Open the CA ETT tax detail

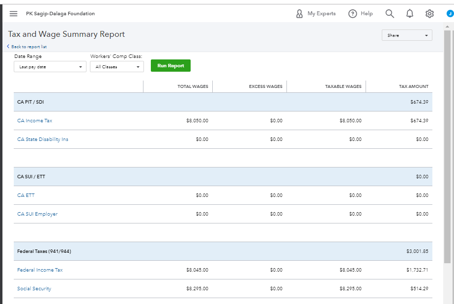(x=26, y=195)
